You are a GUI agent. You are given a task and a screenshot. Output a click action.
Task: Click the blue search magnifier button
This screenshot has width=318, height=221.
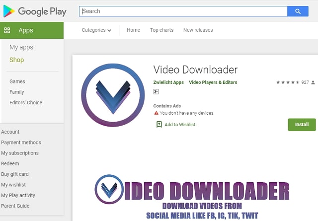298,11
